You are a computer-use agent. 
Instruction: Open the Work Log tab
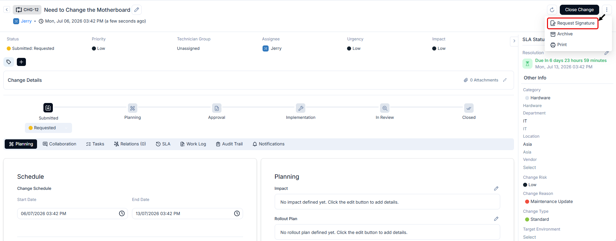193,144
